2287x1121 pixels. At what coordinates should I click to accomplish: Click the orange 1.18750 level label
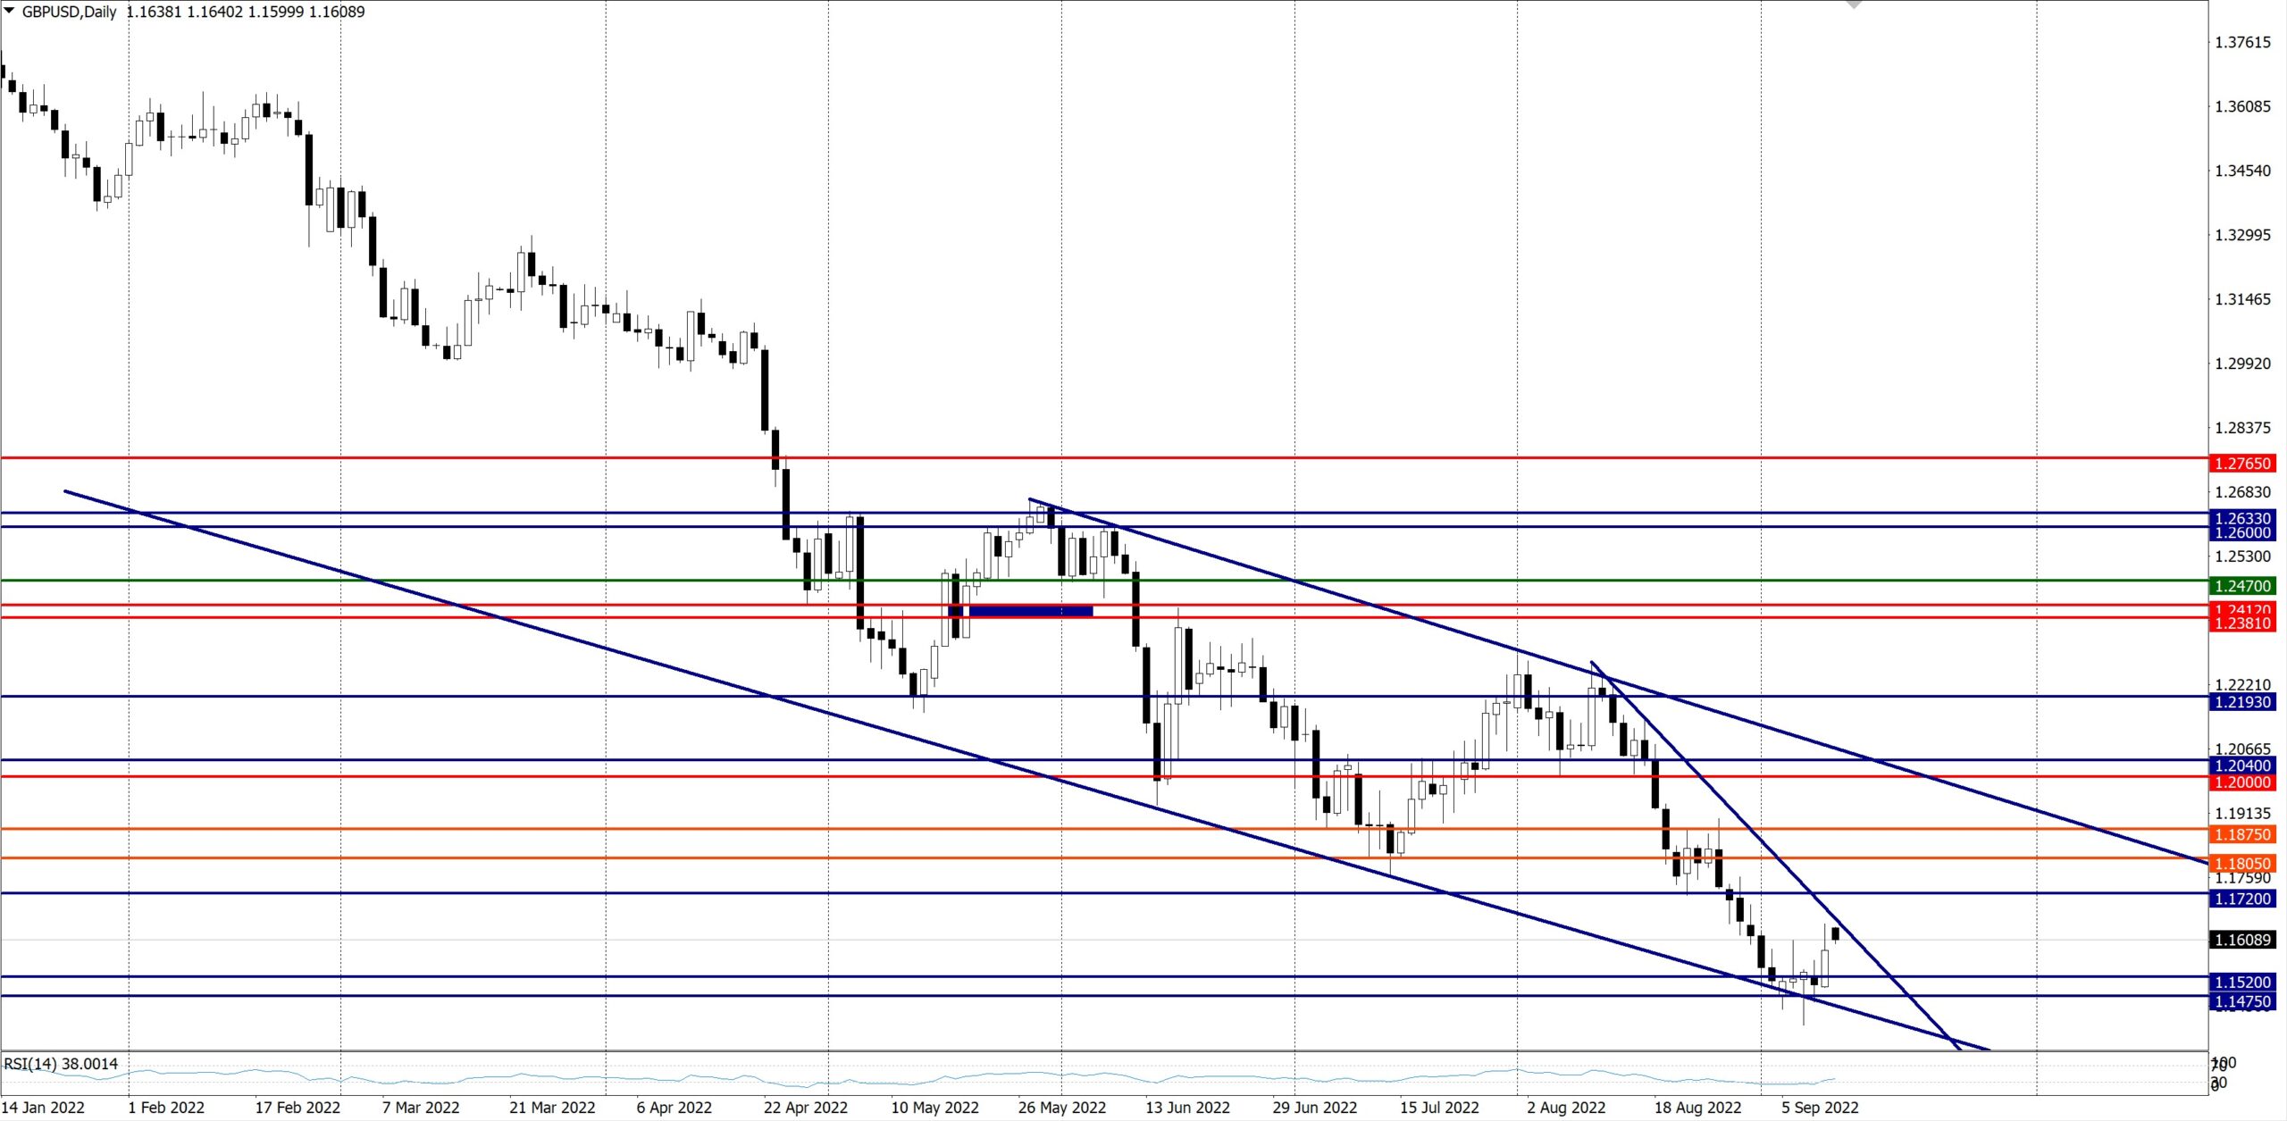[x=2241, y=834]
